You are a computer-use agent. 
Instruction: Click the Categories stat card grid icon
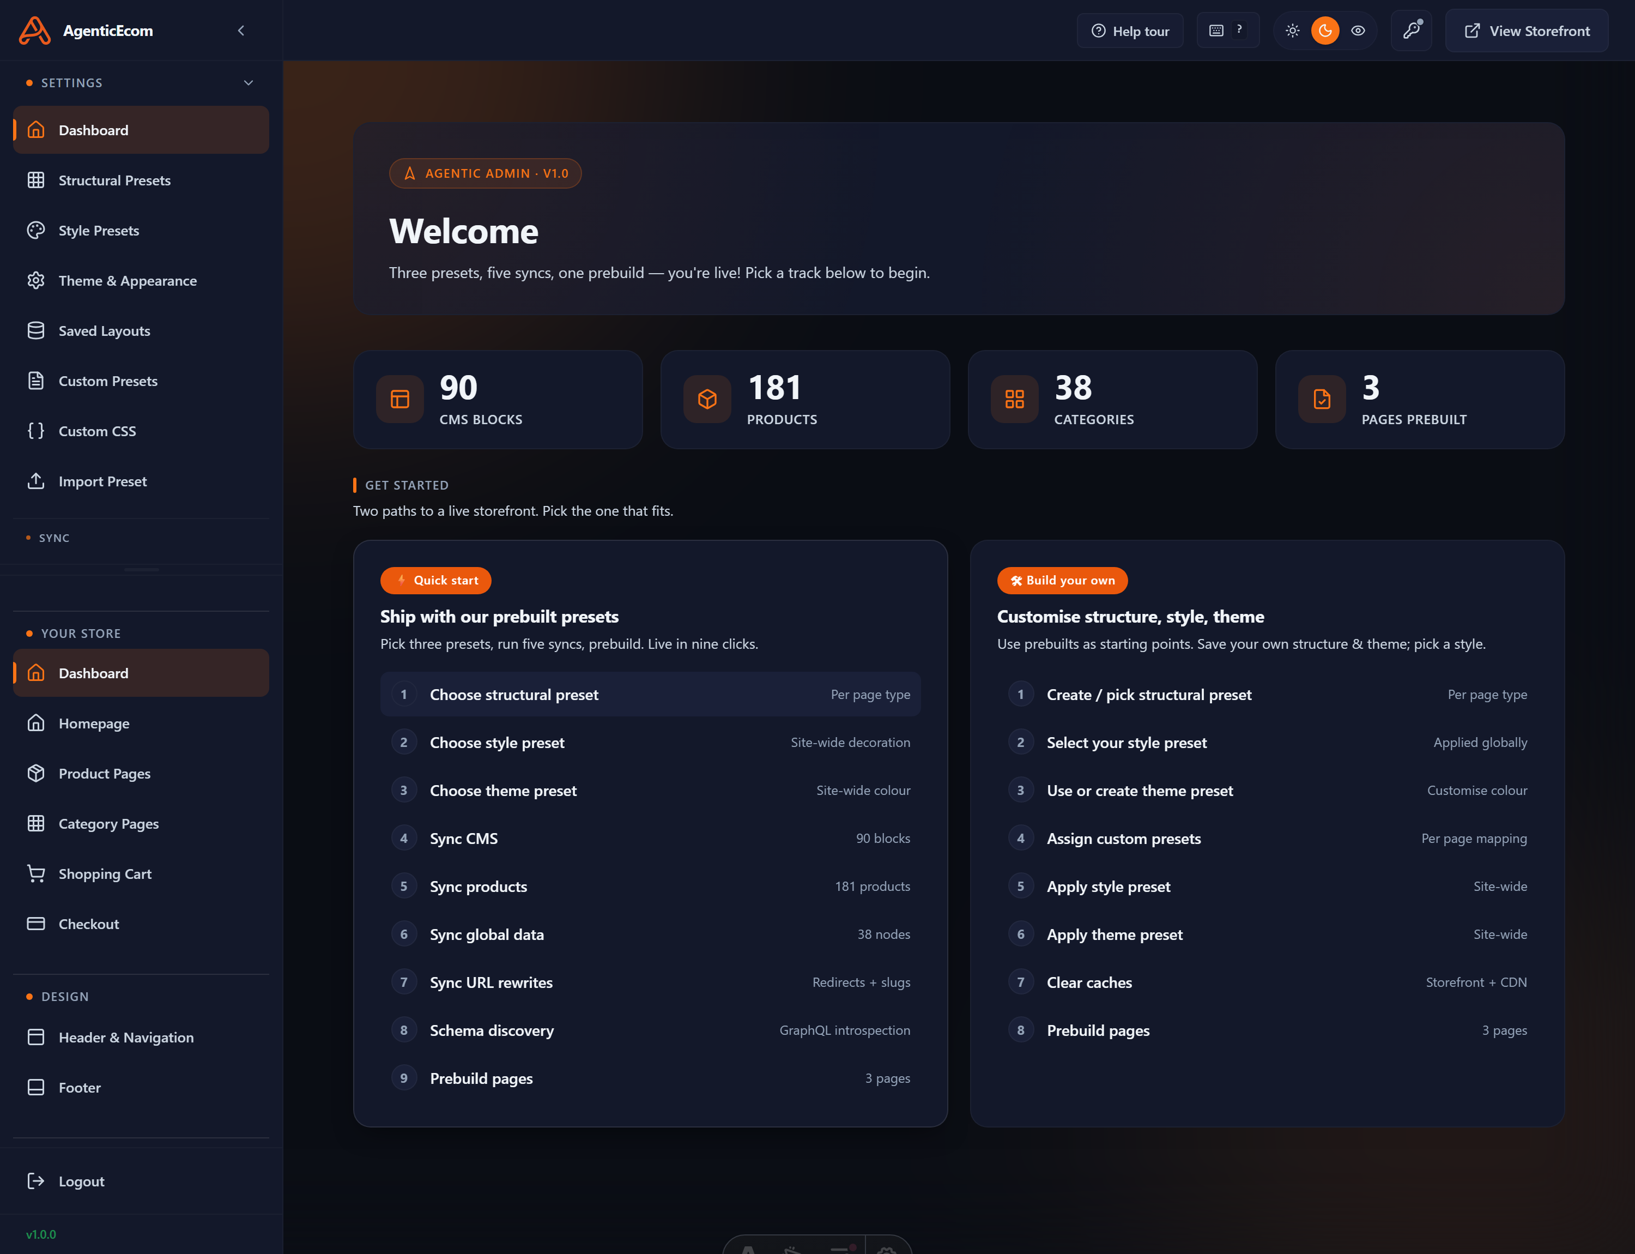click(x=1015, y=399)
